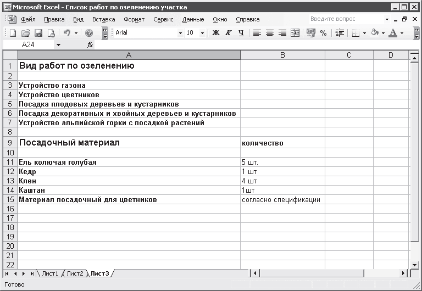The width and height of the screenshot is (422, 291).
Task: Click vertical scrollbar up arrow
Action: click(x=414, y=58)
